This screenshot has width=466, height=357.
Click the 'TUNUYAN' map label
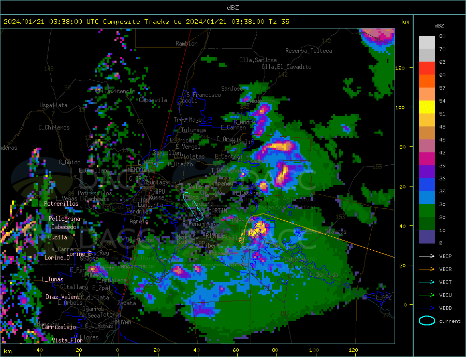120,322
